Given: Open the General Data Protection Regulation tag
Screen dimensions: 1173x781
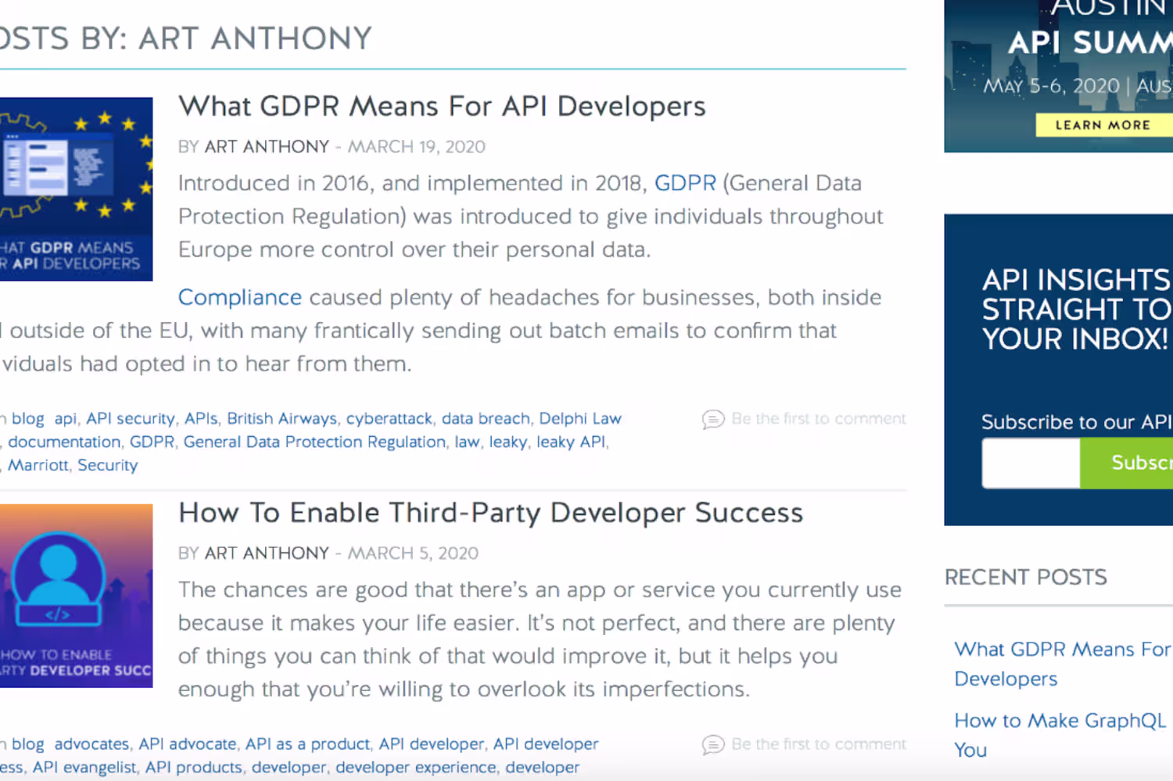Looking at the screenshot, I should click(314, 442).
